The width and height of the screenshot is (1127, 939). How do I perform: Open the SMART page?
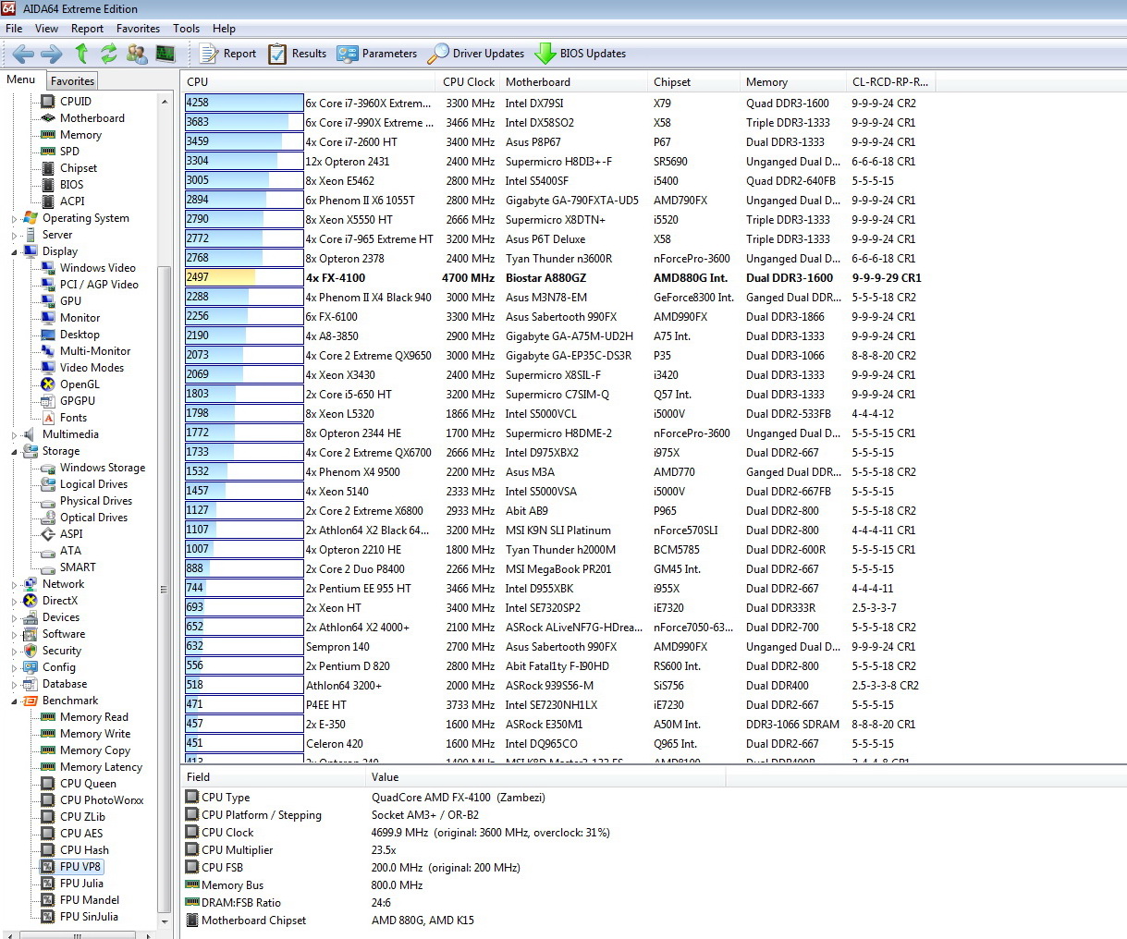pos(78,567)
